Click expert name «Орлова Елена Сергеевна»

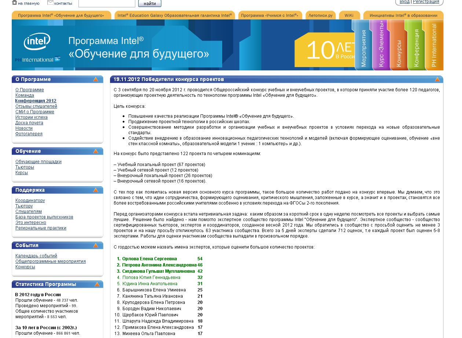tap(150, 259)
